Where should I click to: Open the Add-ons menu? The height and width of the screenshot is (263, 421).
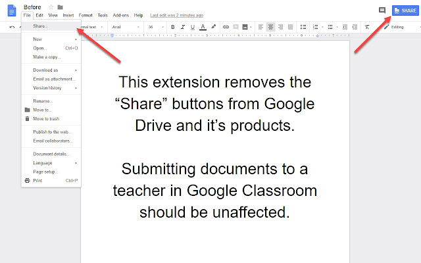(121, 15)
